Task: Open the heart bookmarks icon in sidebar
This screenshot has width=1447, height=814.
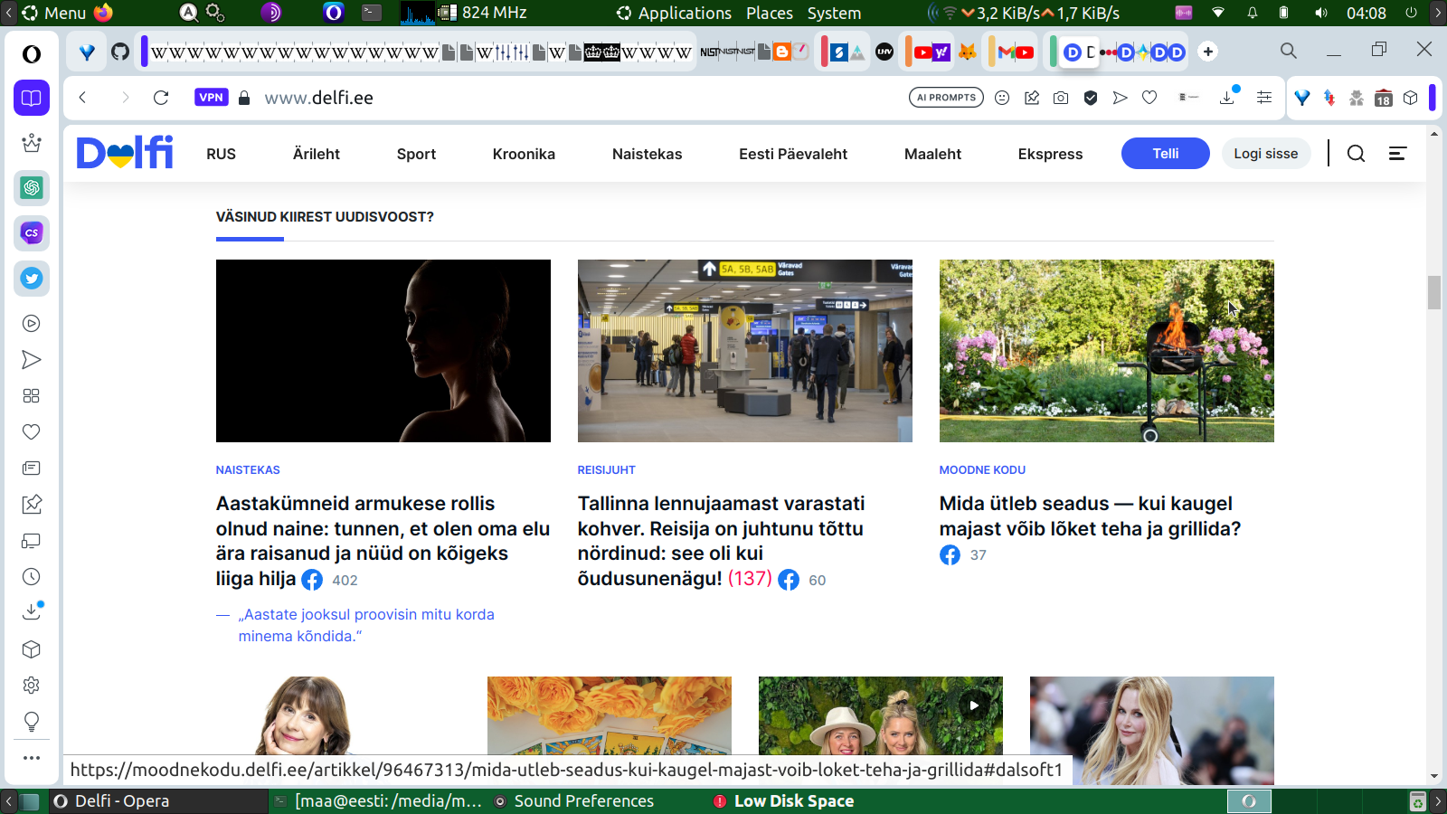Action: pos(32,432)
